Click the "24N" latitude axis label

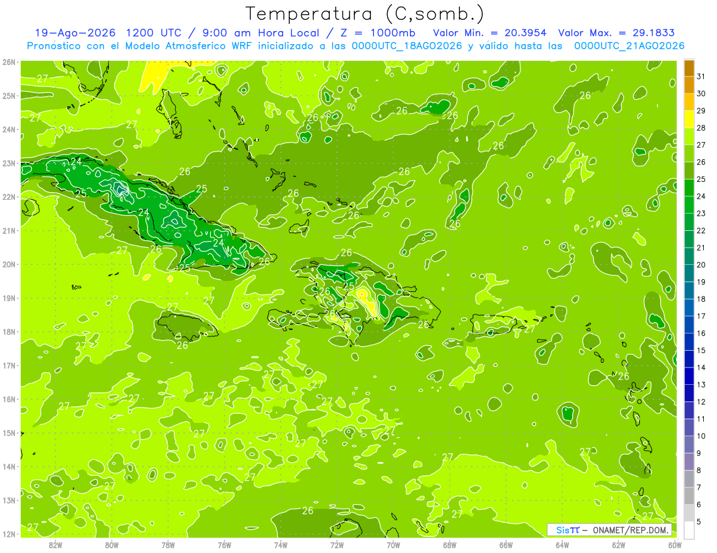(9, 129)
